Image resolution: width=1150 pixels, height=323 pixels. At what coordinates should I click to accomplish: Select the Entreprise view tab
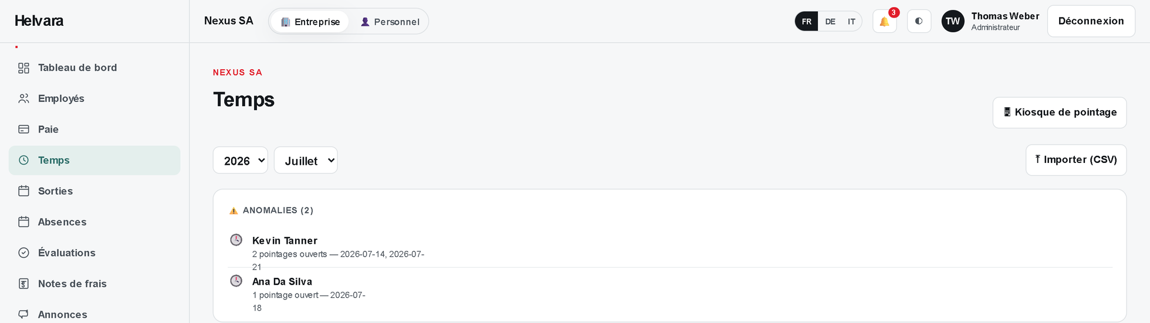tap(310, 22)
